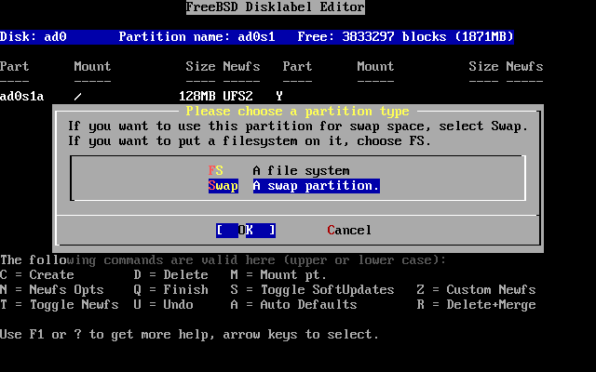
Task: Click the 'A = Auto Defaults' hint
Action: [x=293, y=305]
